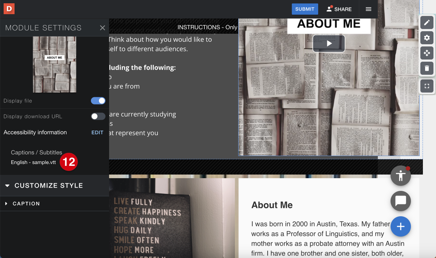Click the blue plus add button
Image resolution: width=436 pixels, height=258 pixels.
click(400, 226)
